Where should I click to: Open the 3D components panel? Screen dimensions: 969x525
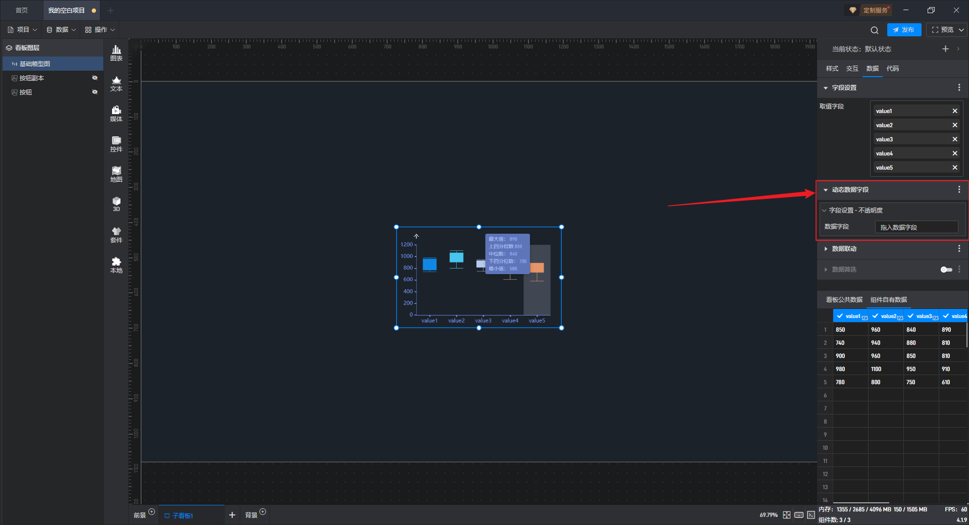click(x=116, y=204)
